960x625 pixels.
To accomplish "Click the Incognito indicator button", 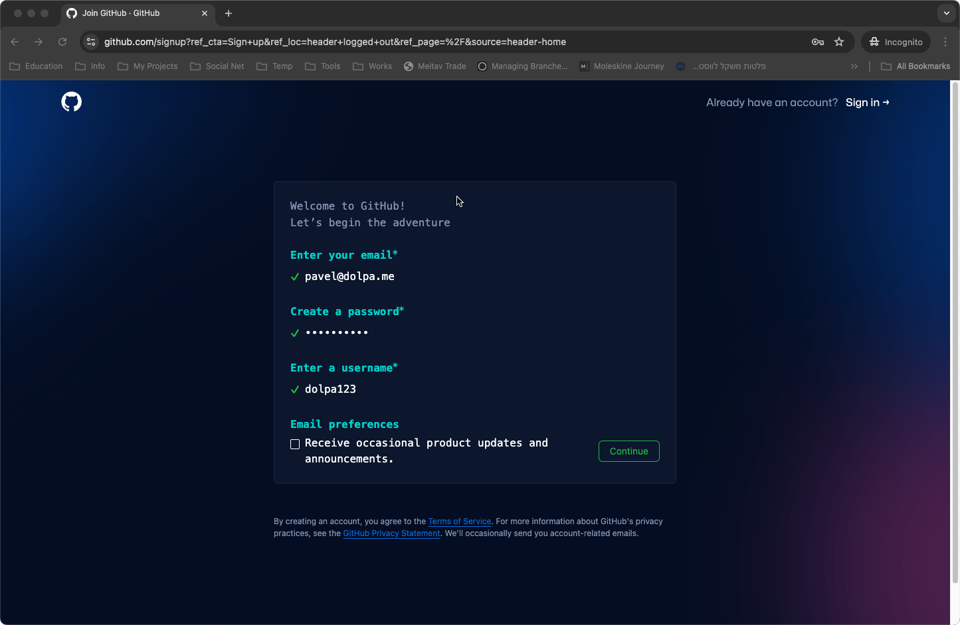I will 896,42.
